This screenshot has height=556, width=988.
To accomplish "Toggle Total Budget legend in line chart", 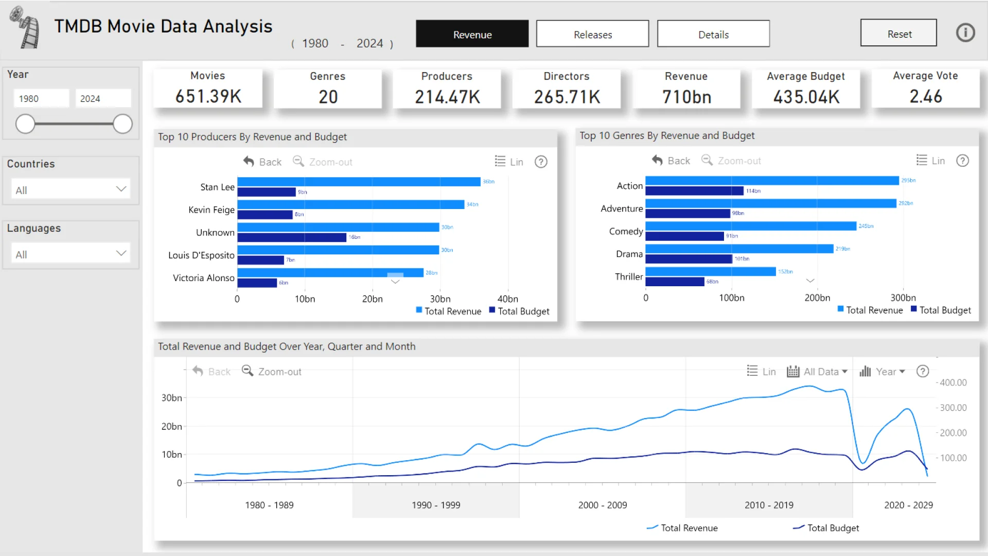I will (826, 528).
